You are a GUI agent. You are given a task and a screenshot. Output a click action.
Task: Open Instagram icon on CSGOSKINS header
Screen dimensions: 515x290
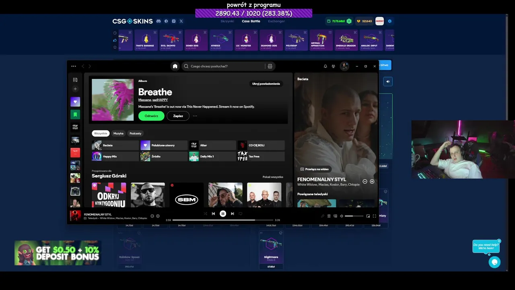[x=174, y=21]
